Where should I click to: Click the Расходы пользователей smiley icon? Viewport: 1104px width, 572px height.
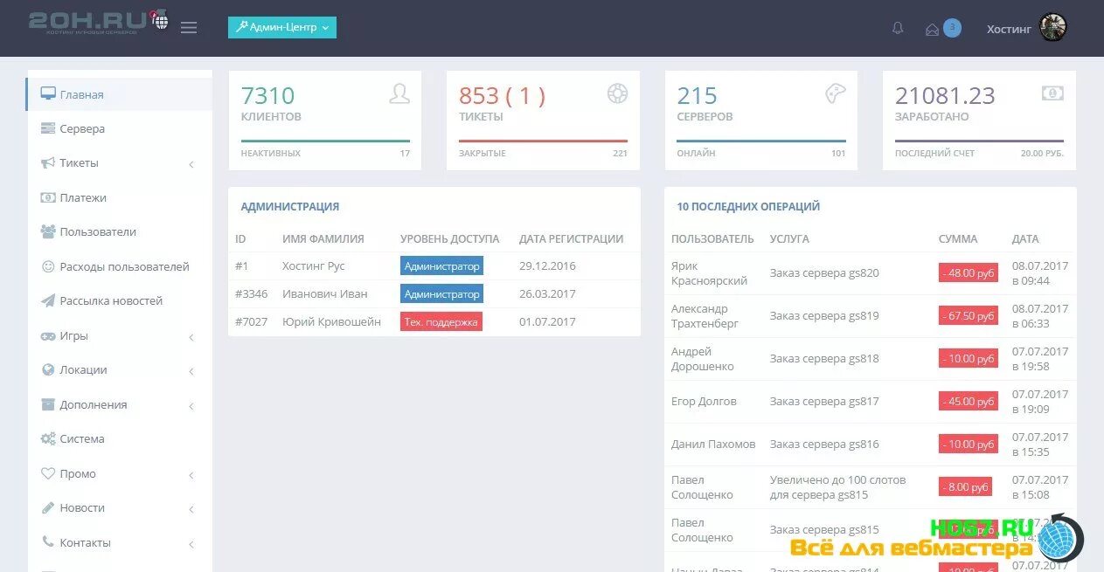pos(48,266)
